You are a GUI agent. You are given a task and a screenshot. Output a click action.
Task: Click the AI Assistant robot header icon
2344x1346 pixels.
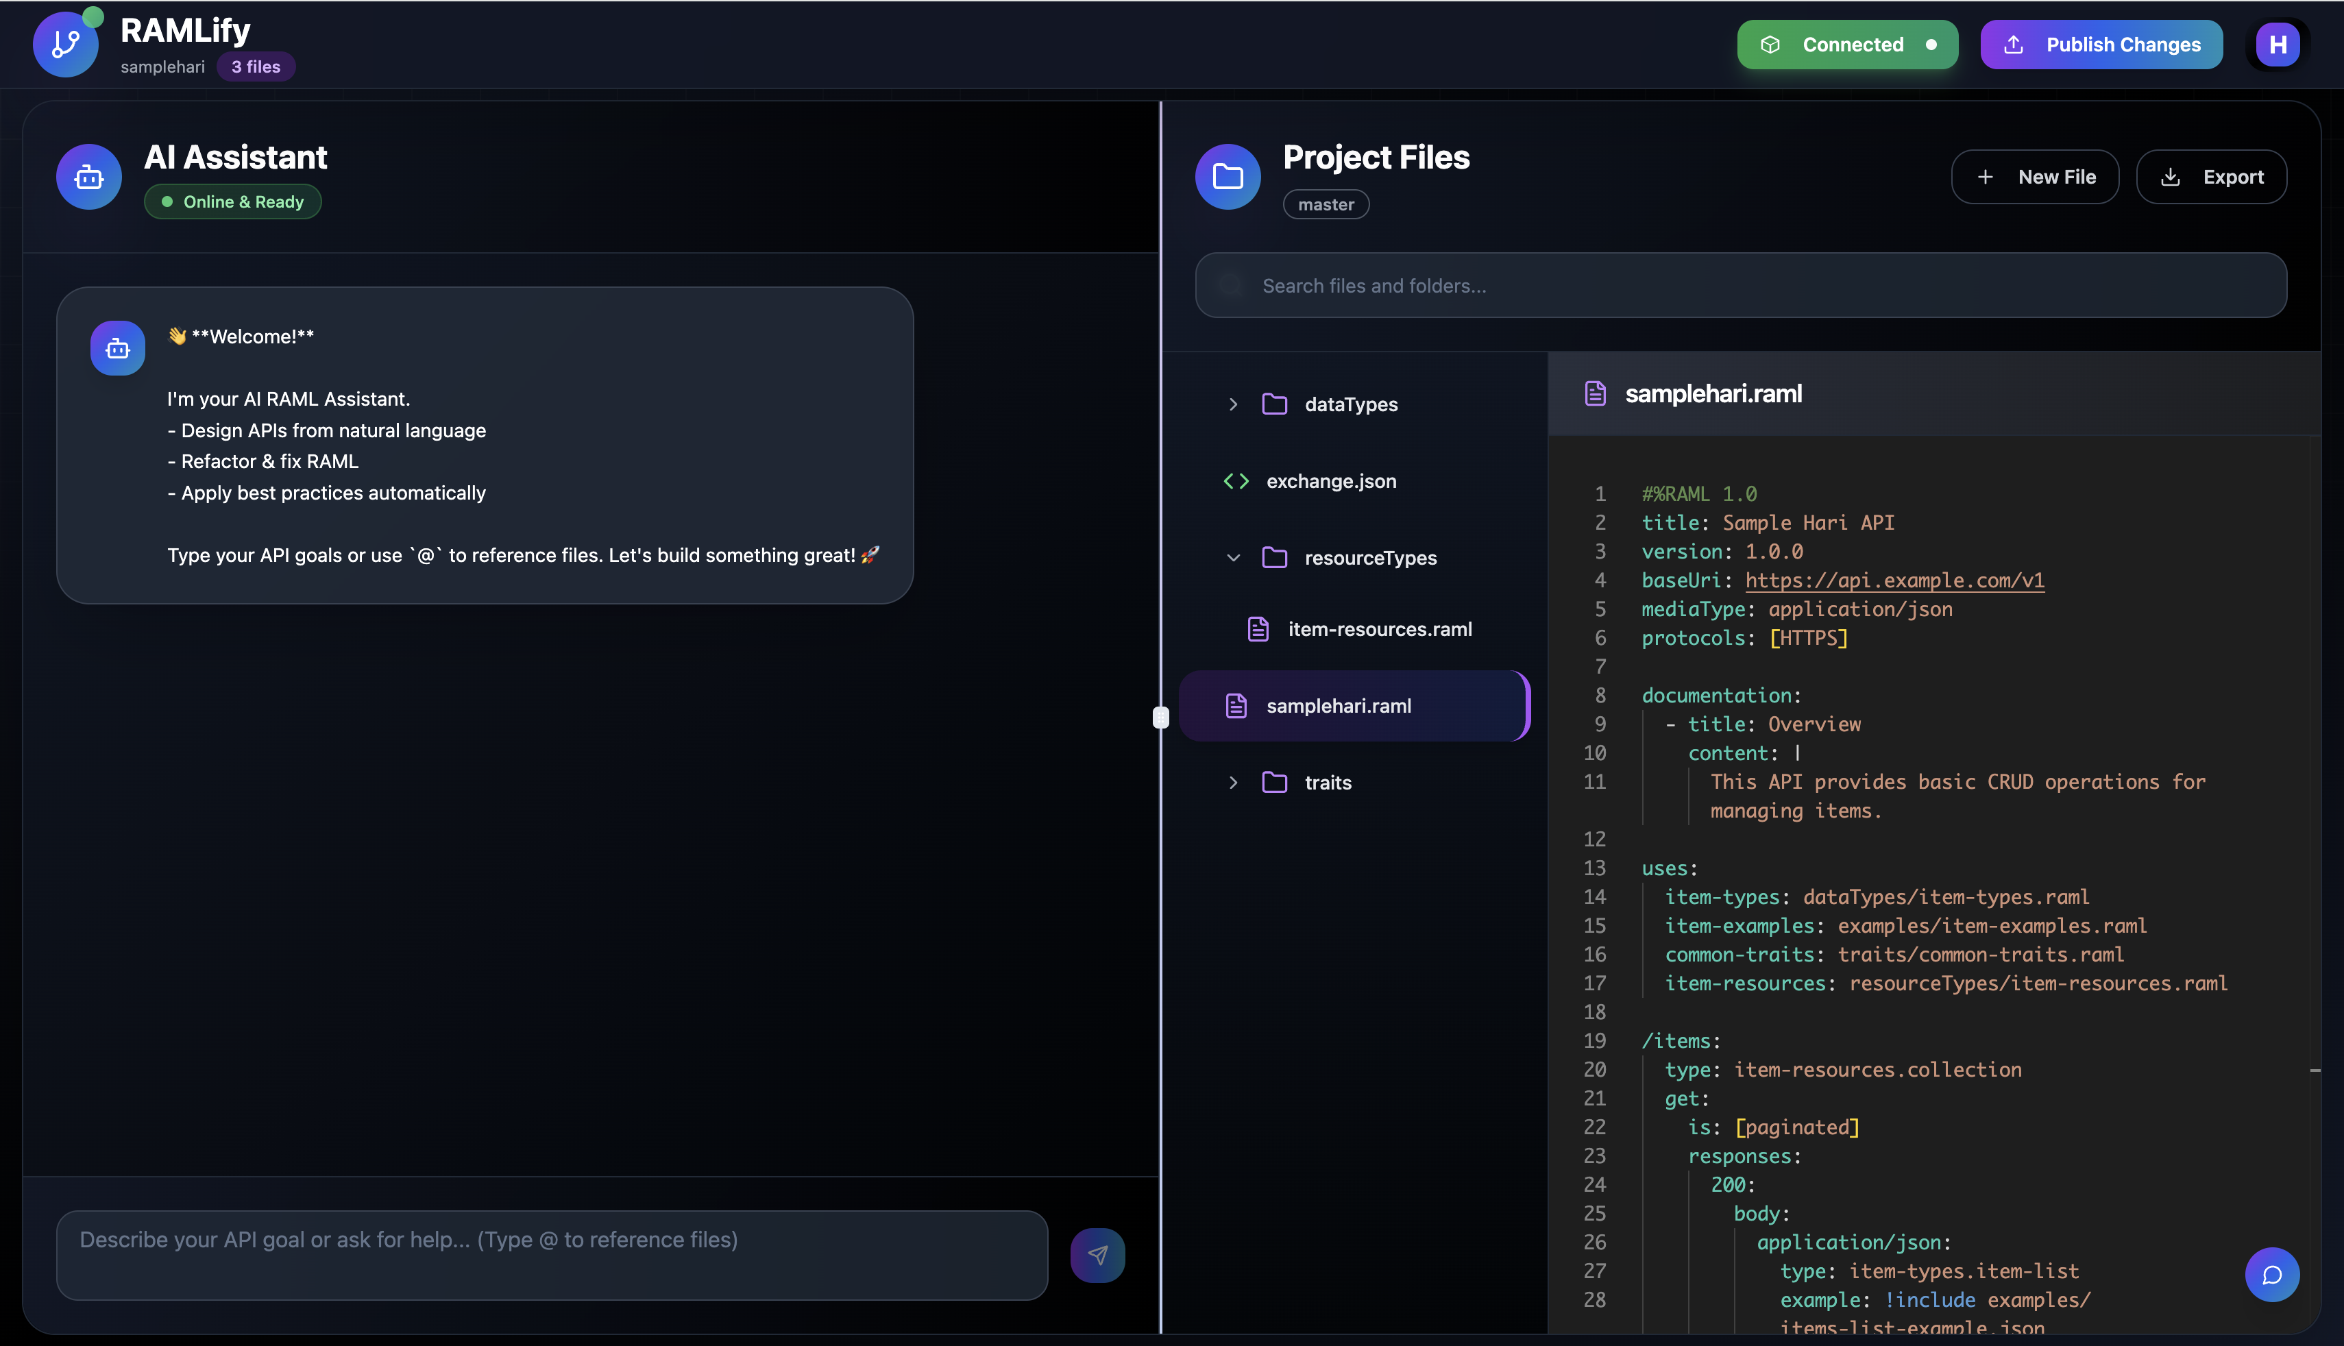[88, 177]
